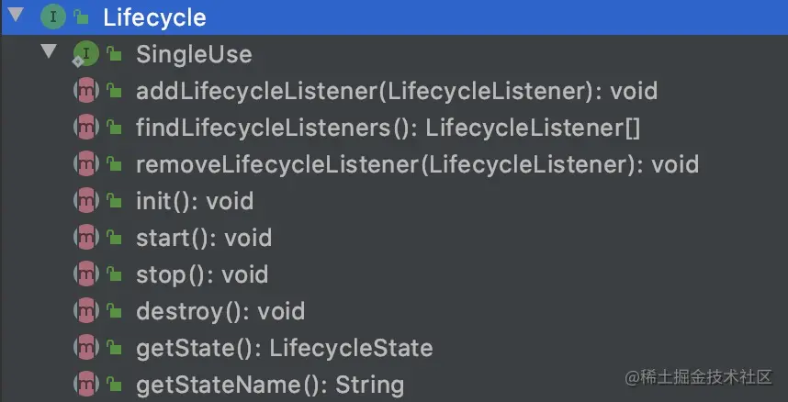Click the method icon beside removeLifecycleListener
Viewport: 788px width, 402px height.
tap(85, 164)
